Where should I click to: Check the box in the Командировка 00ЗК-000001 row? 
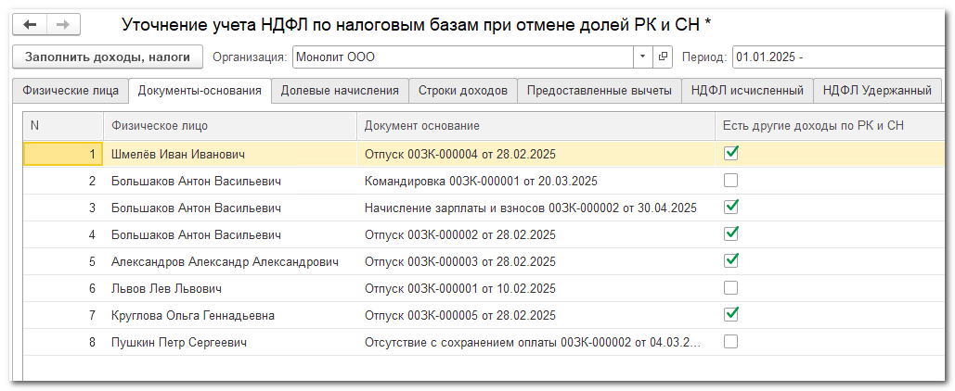pyautogui.click(x=731, y=180)
